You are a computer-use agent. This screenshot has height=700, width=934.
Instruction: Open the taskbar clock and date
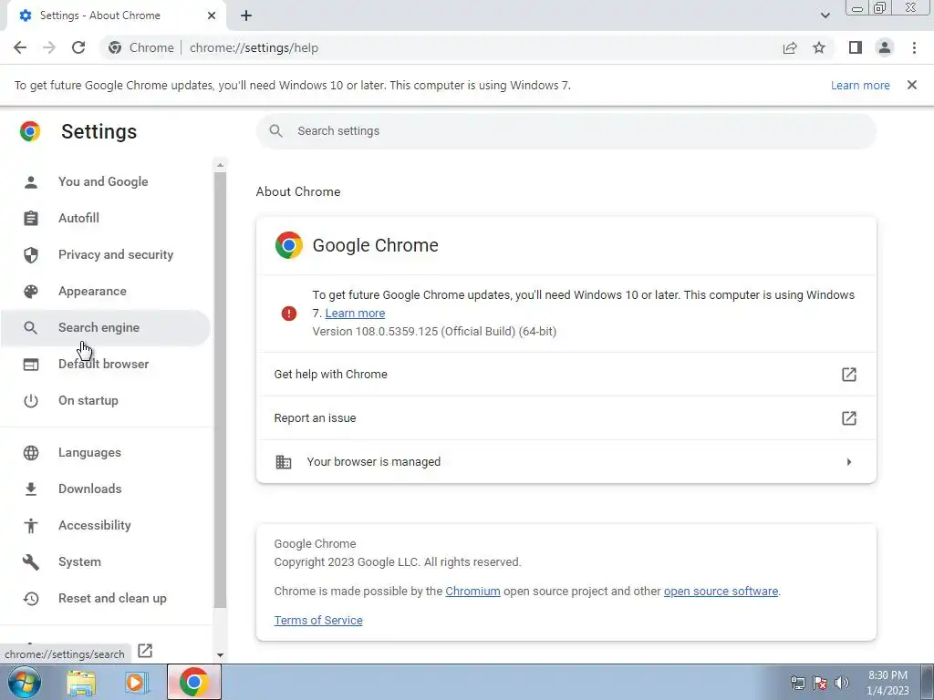pos(887,683)
